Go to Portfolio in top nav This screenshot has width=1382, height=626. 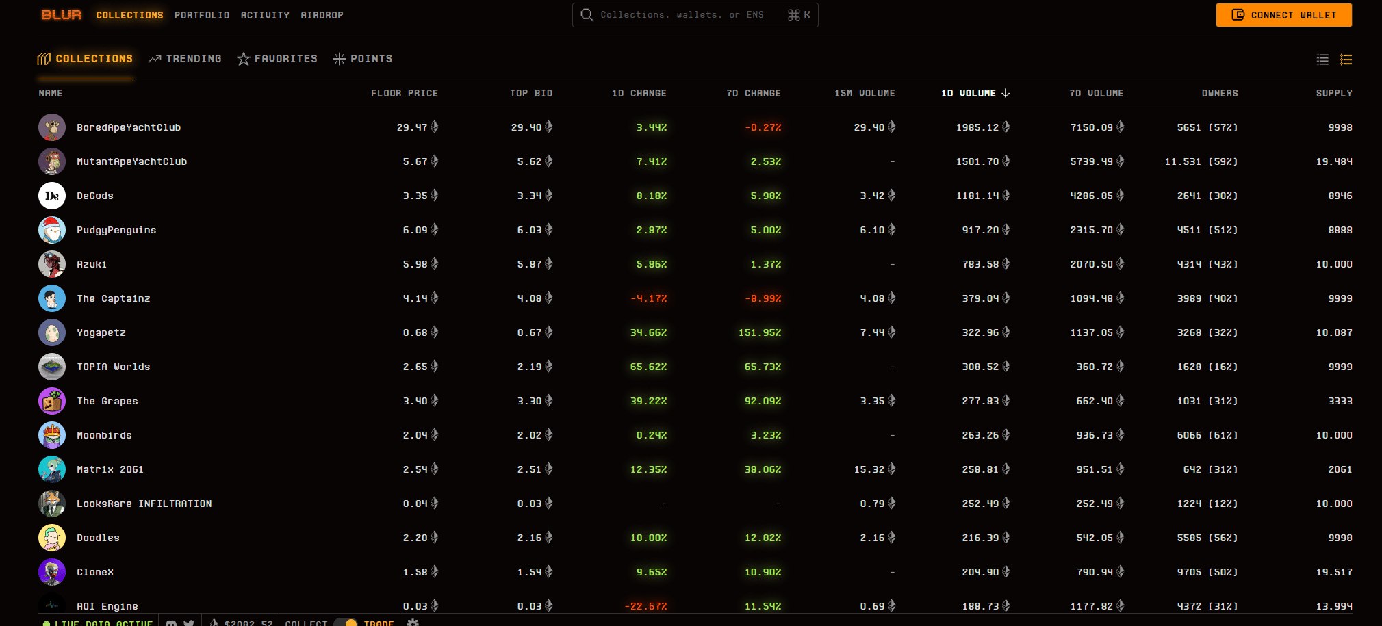(202, 15)
